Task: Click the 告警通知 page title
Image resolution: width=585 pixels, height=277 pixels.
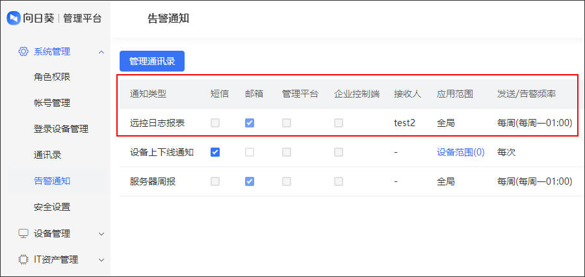Action: tap(168, 19)
